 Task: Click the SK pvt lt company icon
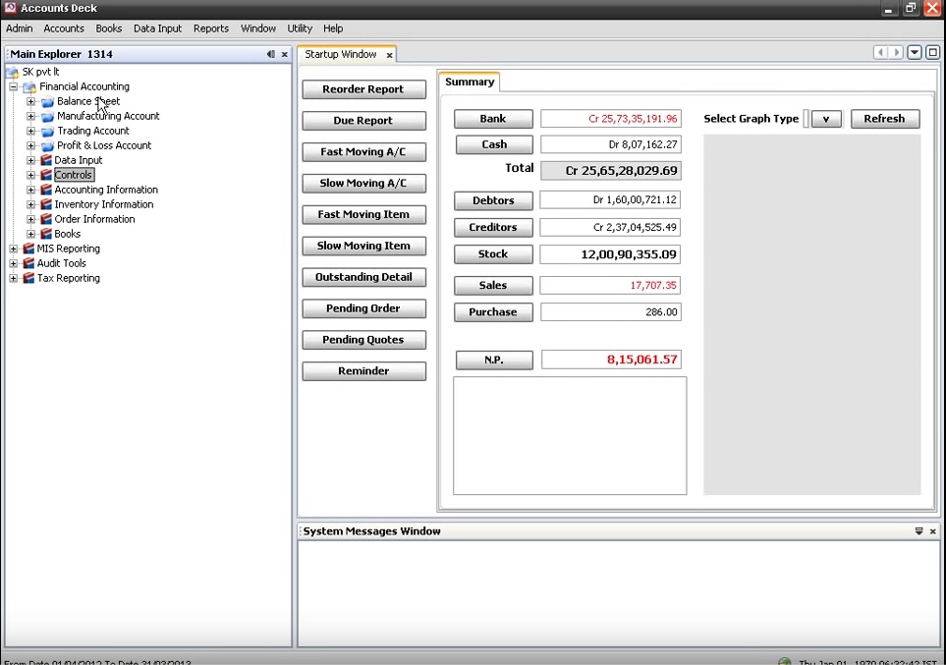(x=13, y=72)
